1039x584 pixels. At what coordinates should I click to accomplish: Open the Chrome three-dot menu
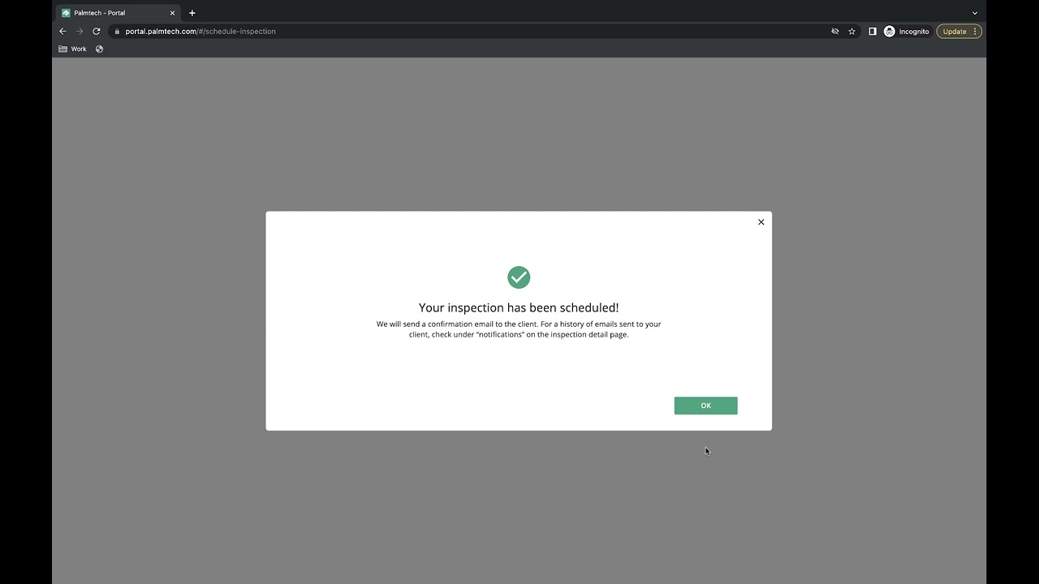(975, 32)
